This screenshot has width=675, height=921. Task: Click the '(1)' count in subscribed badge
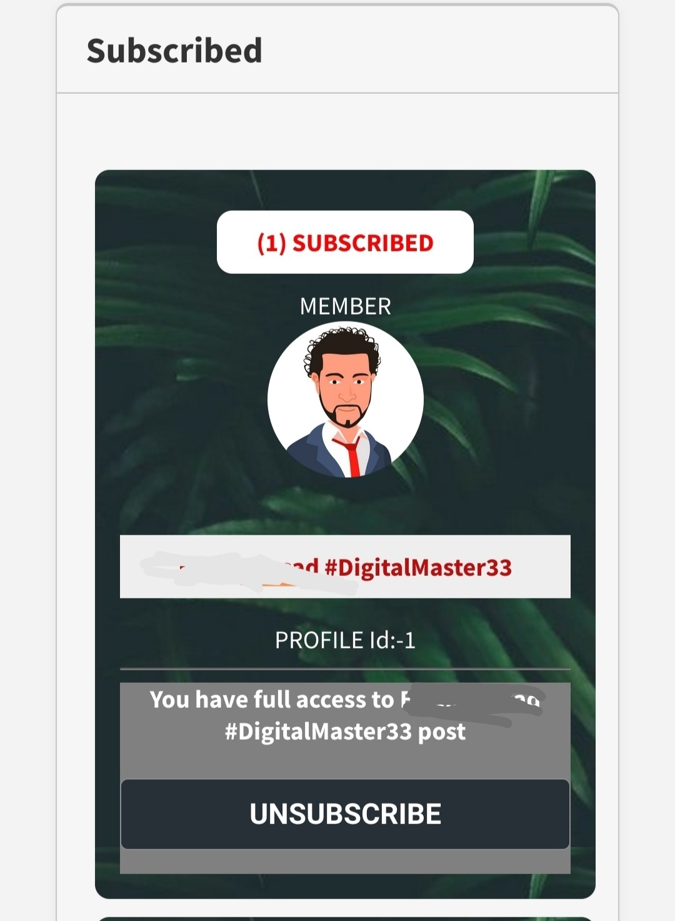click(x=271, y=243)
